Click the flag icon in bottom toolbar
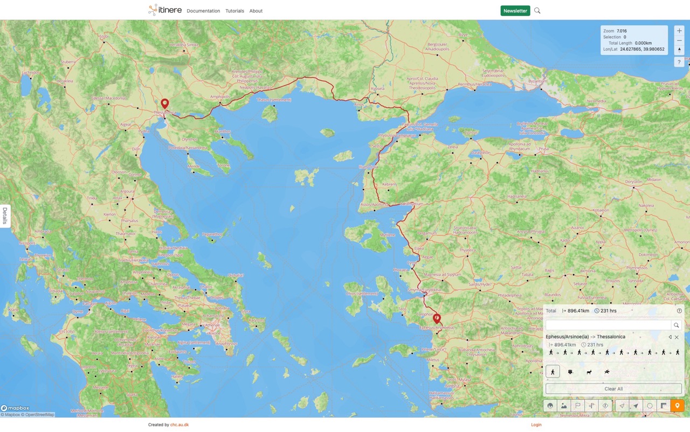Viewport: 690px width, 432px height. (x=578, y=406)
